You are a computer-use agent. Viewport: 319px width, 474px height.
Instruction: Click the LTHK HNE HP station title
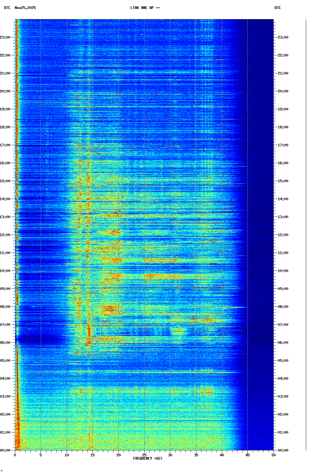point(145,8)
